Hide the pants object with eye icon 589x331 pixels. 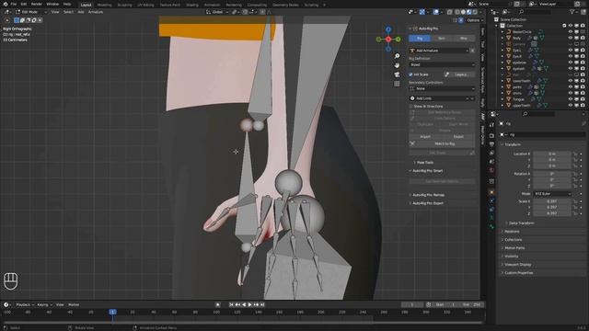[x=571, y=87]
